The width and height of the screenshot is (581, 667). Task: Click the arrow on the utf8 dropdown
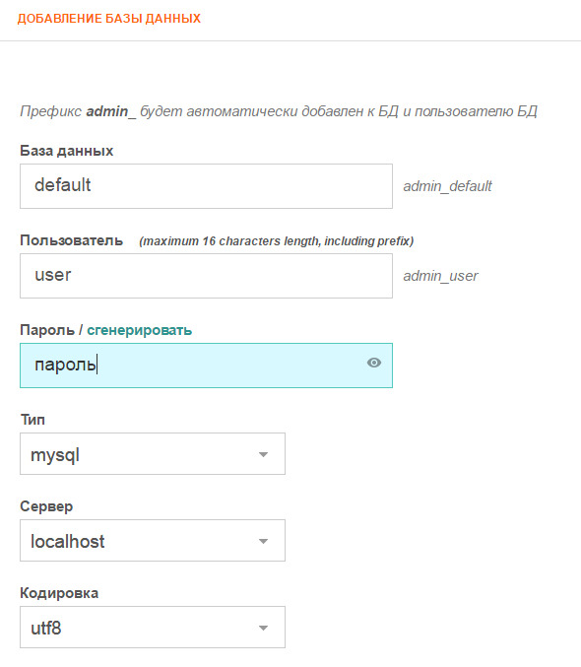coord(263,629)
